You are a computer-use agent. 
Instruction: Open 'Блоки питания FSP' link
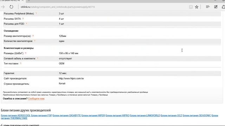click(41, 115)
